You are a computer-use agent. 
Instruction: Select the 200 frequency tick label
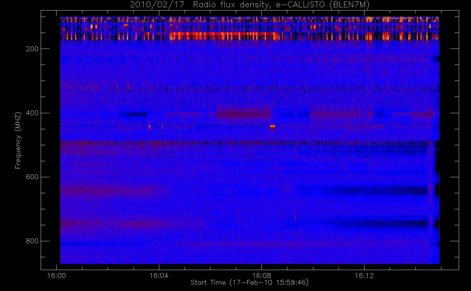(32, 49)
